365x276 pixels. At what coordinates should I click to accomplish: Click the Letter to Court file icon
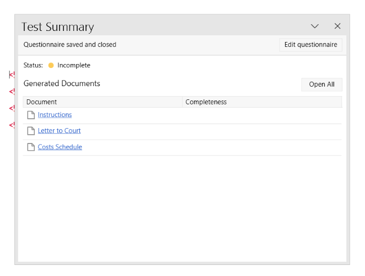tap(31, 131)
